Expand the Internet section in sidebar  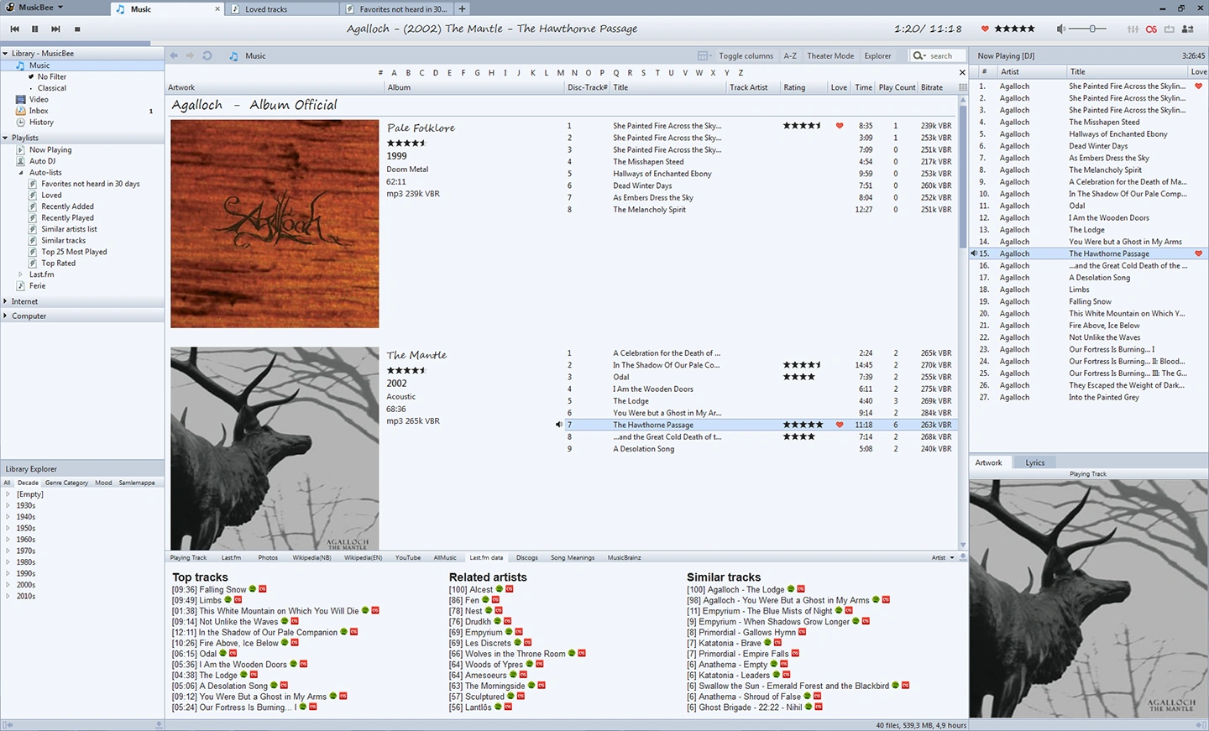pos(6,301)
